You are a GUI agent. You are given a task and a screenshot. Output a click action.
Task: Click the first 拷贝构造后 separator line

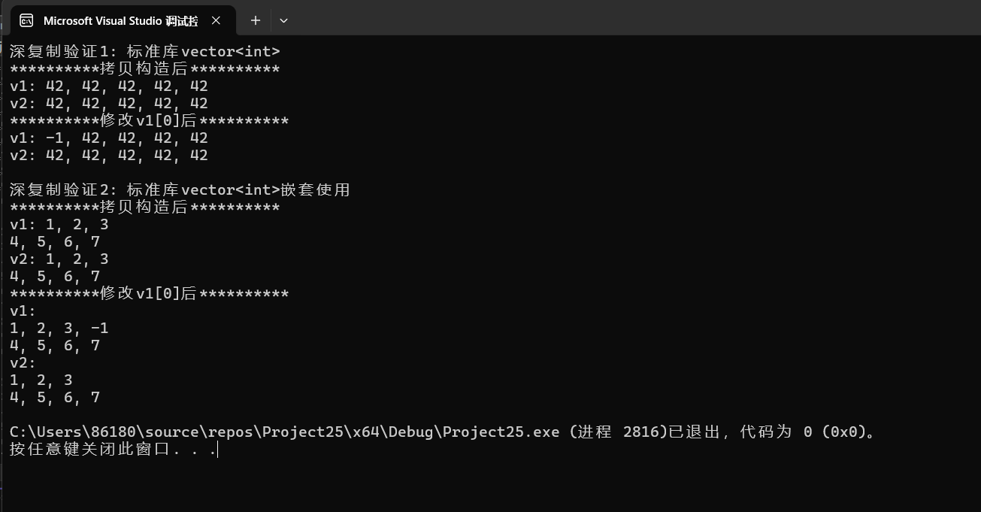[x=144, y=69]
